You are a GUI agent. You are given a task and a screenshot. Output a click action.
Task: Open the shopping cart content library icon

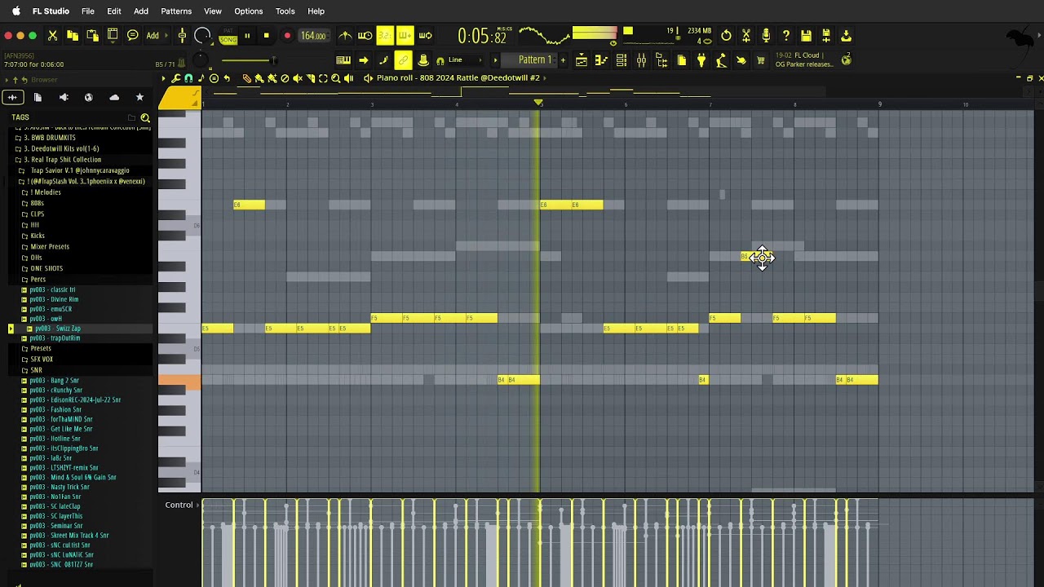pos(761,60)
